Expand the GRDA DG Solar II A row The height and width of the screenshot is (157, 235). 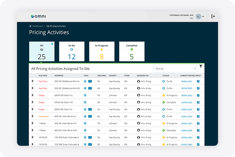(32, 95)
